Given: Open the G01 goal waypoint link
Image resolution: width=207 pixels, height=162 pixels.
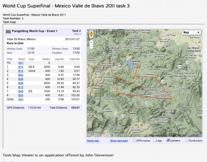Looking at the screenshot, I should pos(21,99).
